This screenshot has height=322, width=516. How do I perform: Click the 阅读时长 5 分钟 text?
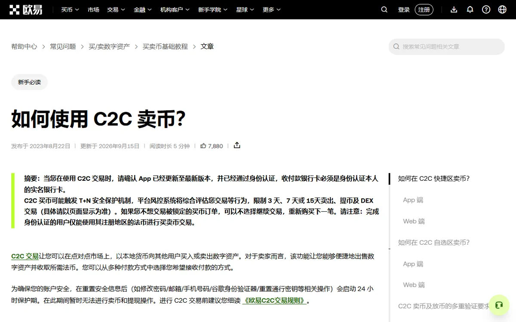[x=169, y=146]
